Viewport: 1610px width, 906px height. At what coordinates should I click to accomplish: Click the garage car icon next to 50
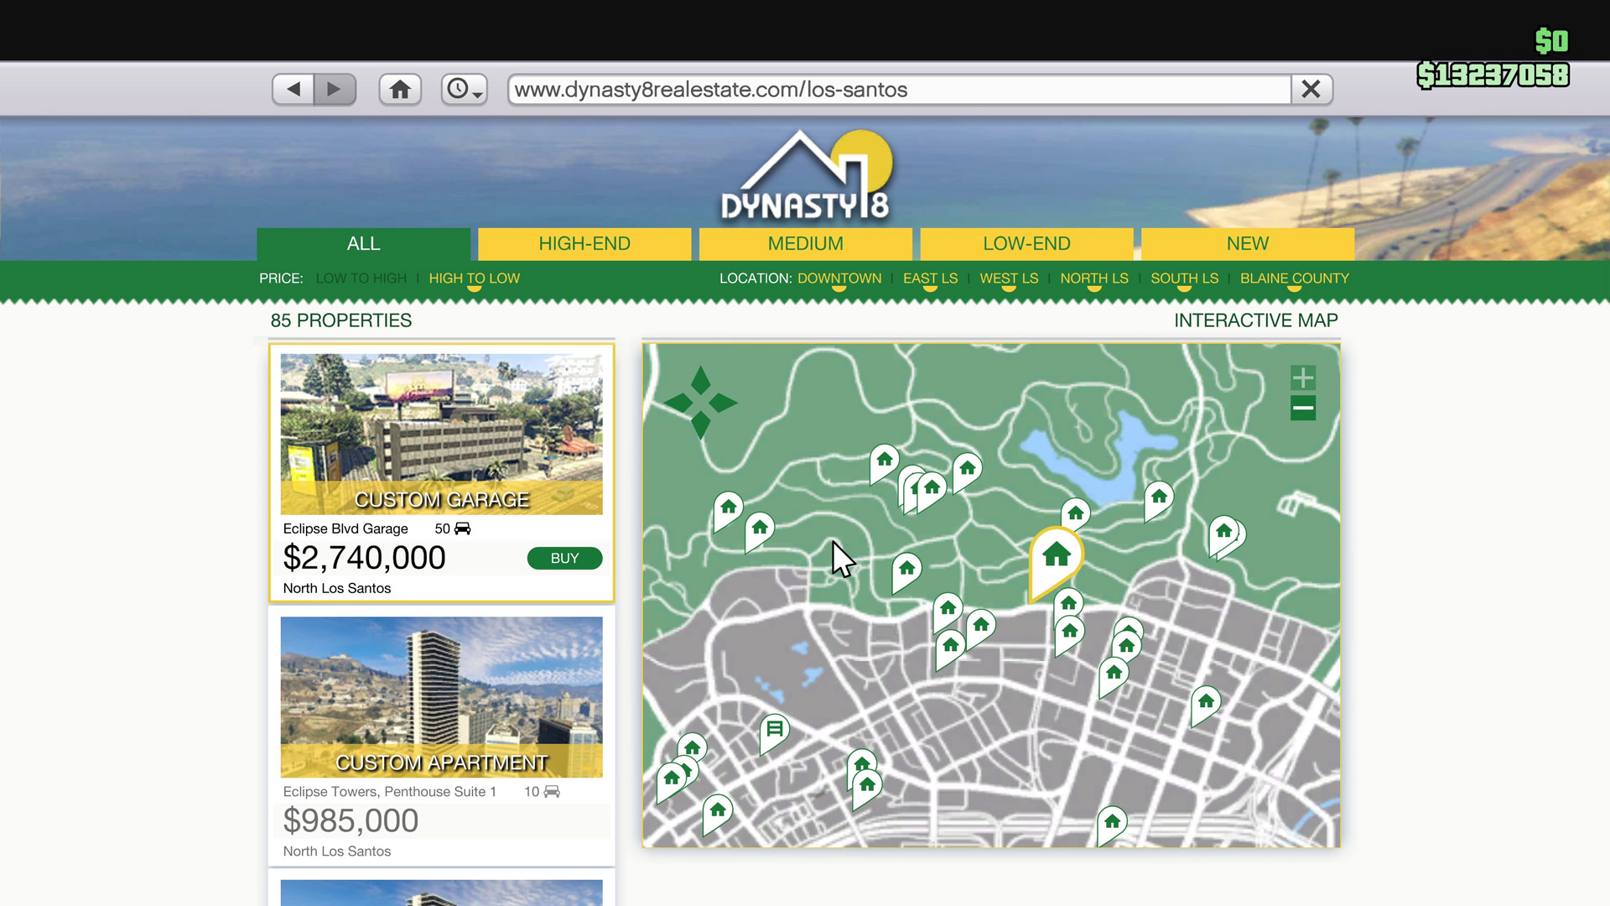(463, 528)
